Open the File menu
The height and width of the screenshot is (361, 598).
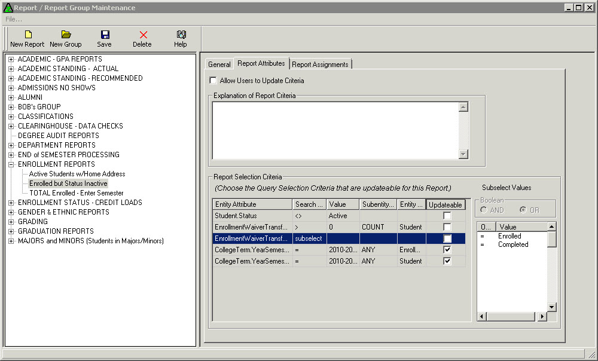(x=14, y=19)
